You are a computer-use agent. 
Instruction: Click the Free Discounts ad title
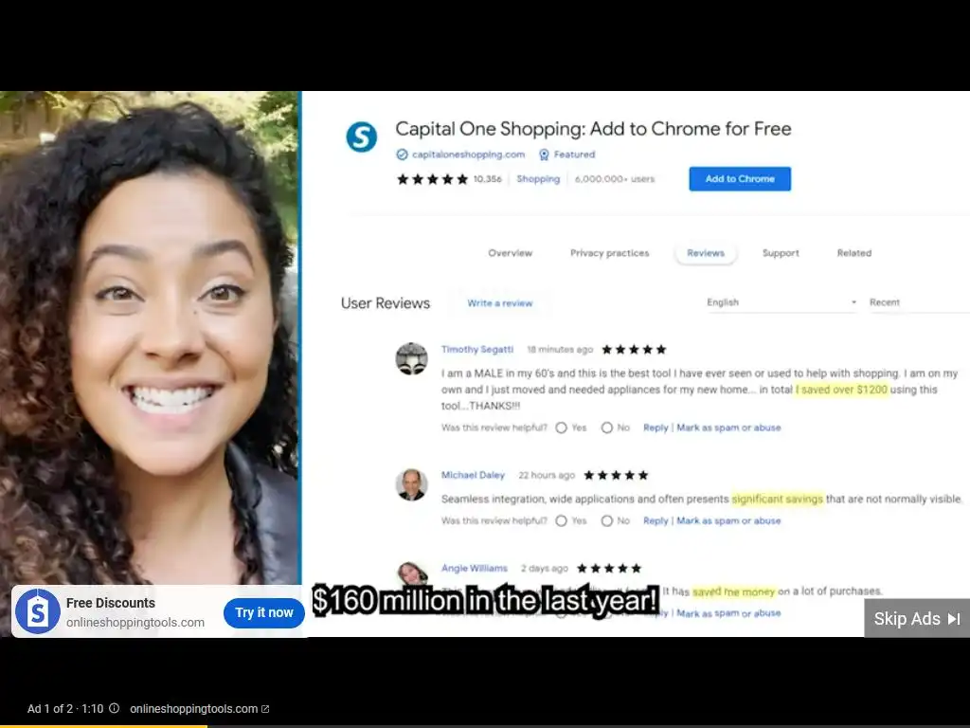[111, 603]
